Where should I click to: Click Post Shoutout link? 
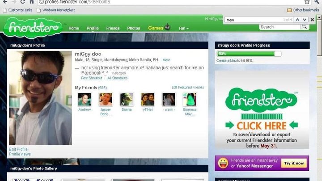(91, 78)
